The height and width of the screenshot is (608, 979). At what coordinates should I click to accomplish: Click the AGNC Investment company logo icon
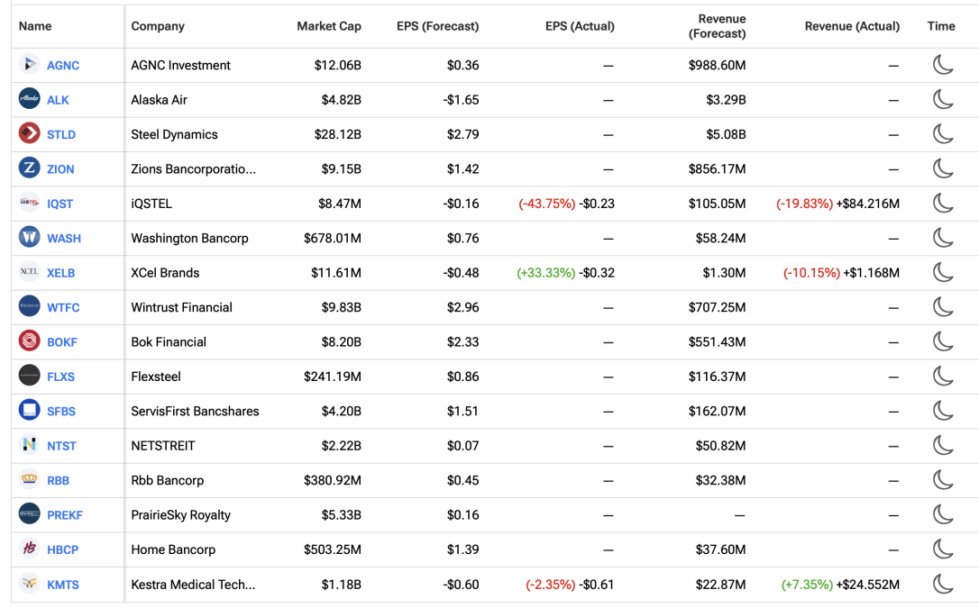point(30,65)
